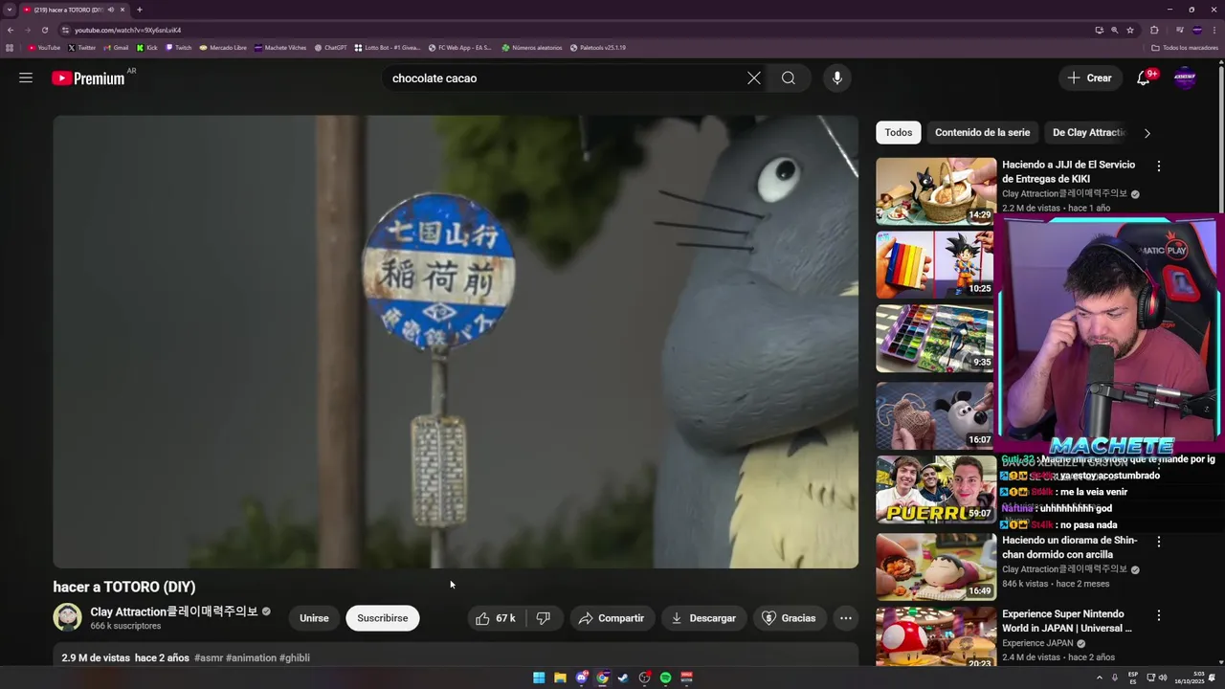This screenshot has height=689, width=1225.
Task: Select the Todos filter chip
Action: click(x=898, y=133)
